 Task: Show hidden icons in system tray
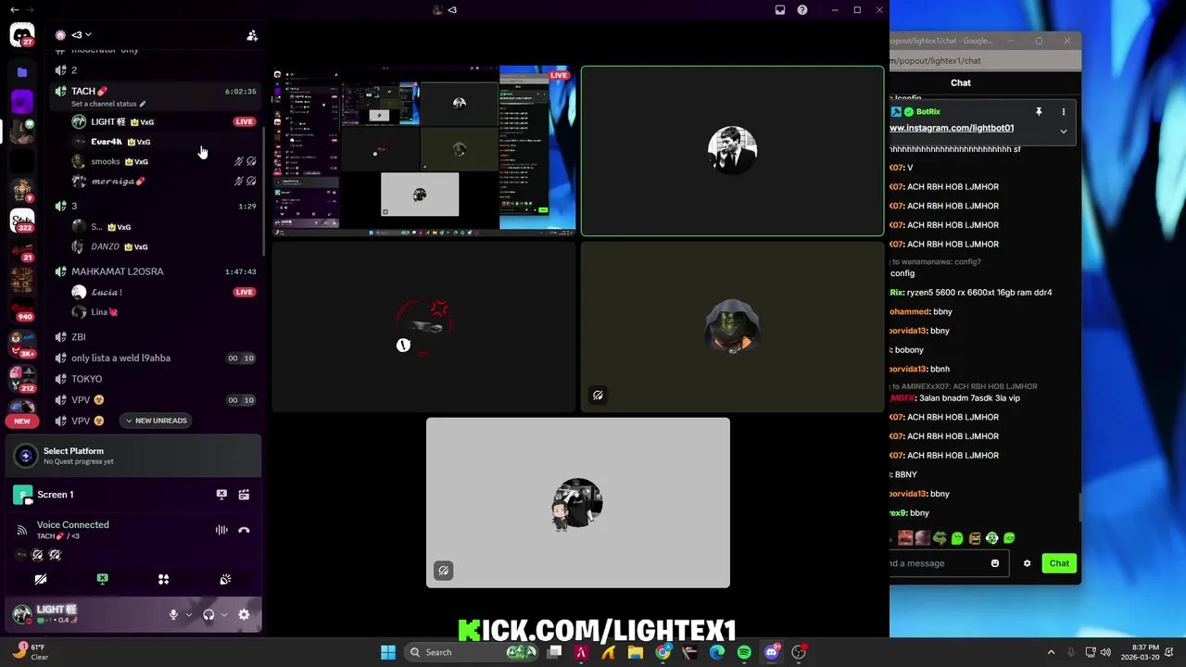(1051, 652)
